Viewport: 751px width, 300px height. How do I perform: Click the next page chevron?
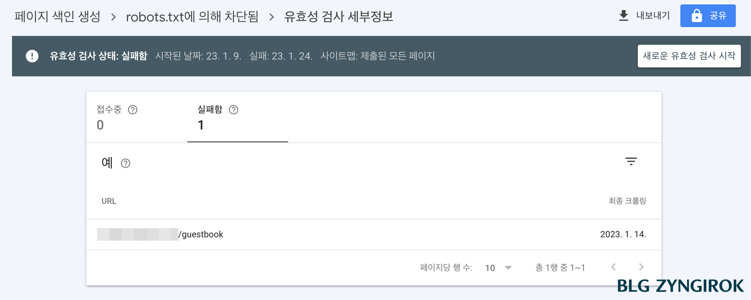pos(641,267)
